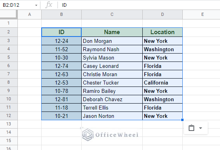220x150 pixels.
Task: Select row 13 header
Action: (9, 124)
